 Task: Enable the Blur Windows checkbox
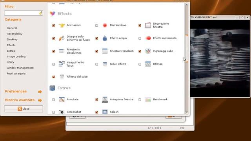[x=97, y=25]
